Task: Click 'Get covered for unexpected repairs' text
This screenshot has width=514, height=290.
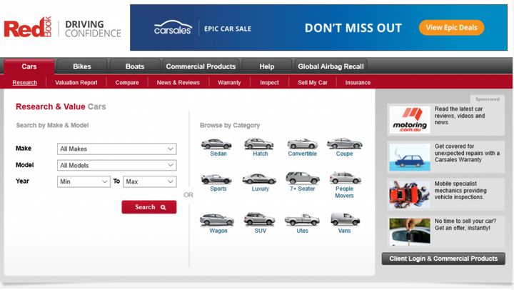Action: click(x=467, y=153)
